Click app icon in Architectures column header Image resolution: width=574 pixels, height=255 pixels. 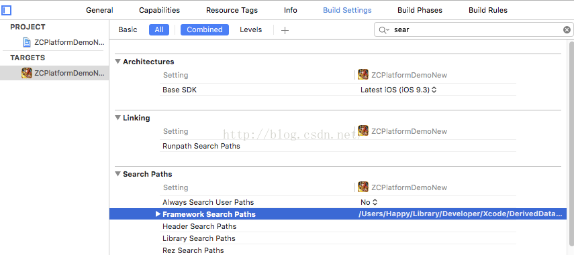363,75
